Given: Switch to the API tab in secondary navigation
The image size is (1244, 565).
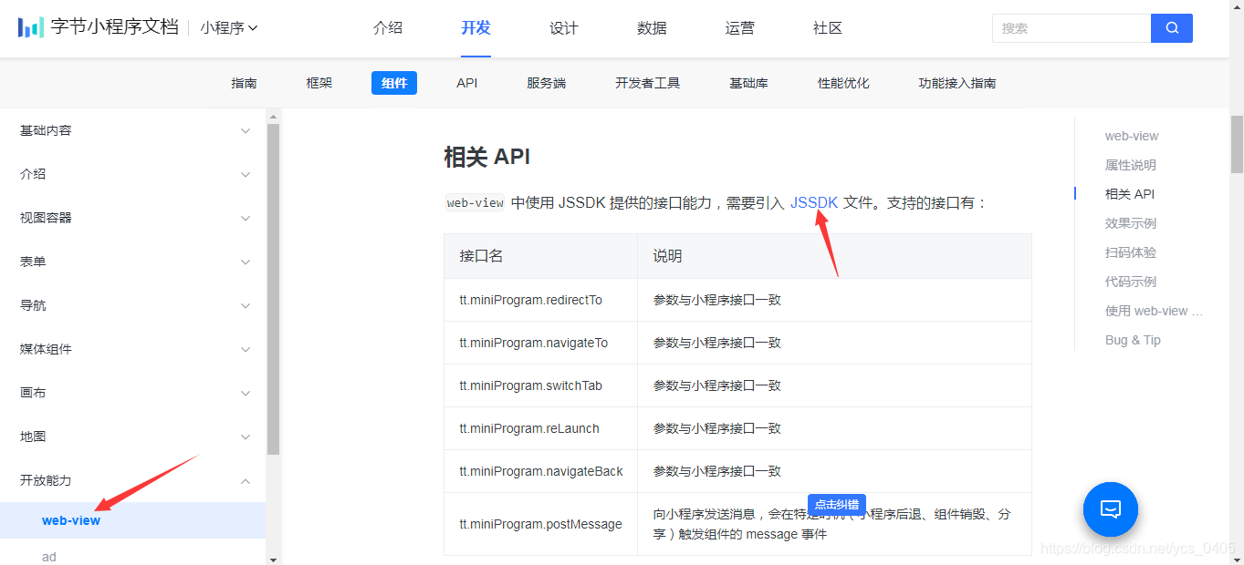Looking at the screenshot, I should [x=466, y=82].
